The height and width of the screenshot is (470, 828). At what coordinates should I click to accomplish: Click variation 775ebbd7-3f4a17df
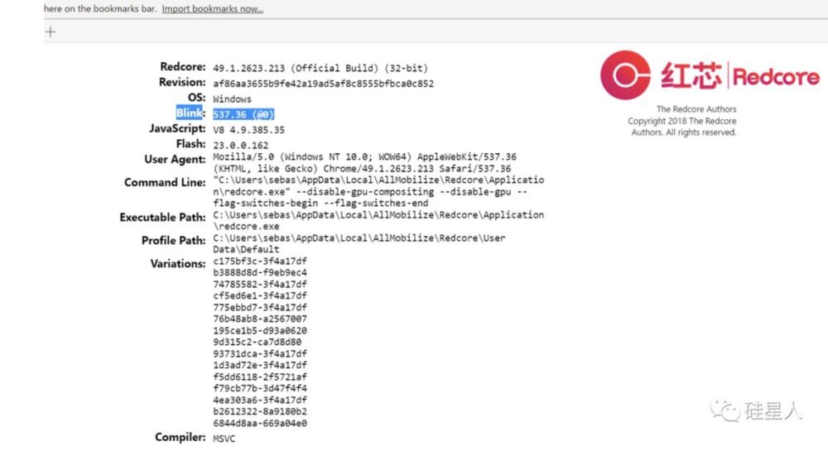pos(260,308)
